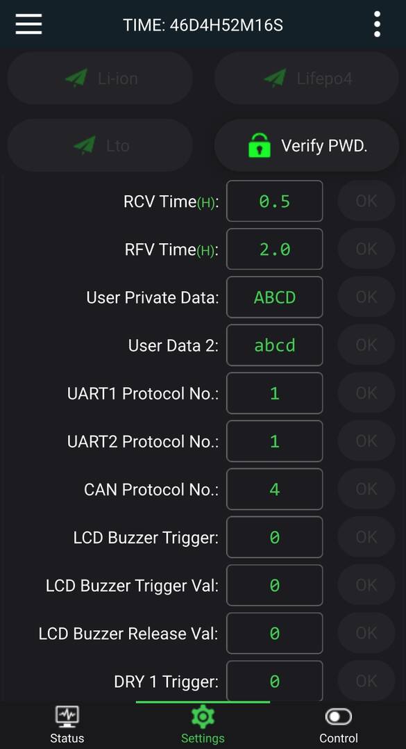Screen dimensions: 406x749
Task: Tap the green lock icon
Action: tap(260, 145)
